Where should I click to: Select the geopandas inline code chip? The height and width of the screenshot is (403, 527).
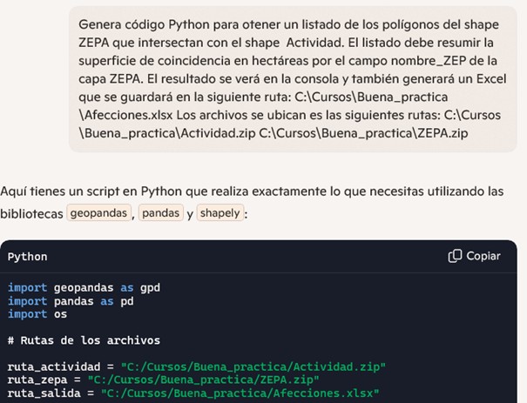[98, 212]
